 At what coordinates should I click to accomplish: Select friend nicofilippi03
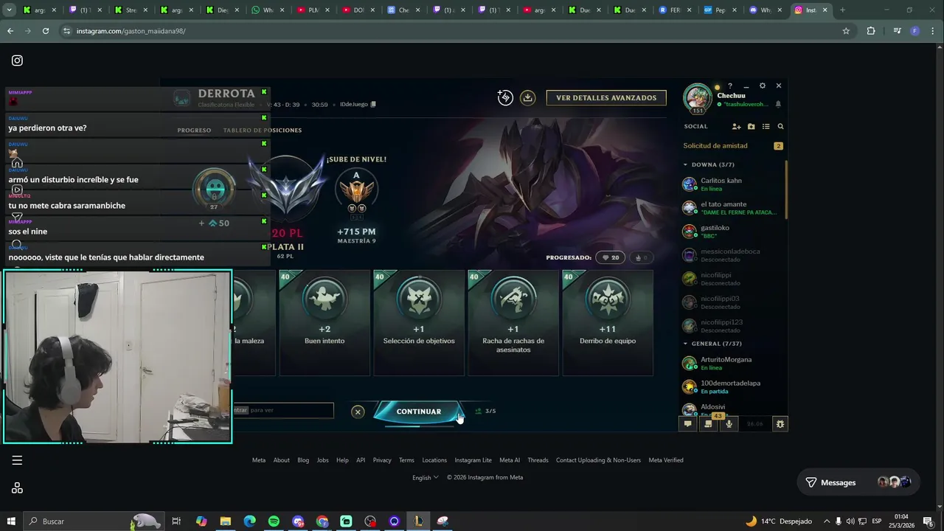point(732,302)
